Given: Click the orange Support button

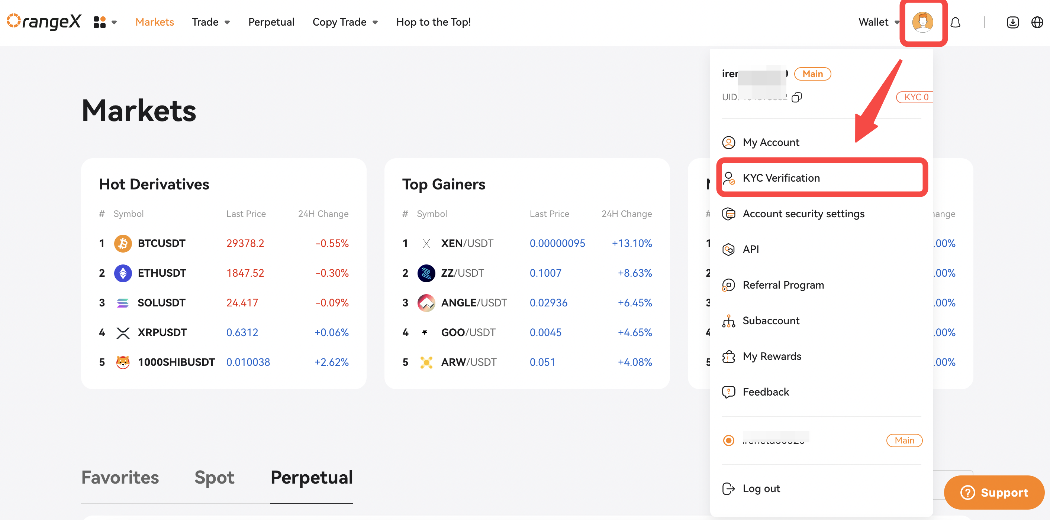Looking at the screenshot, I should (994, 492).
